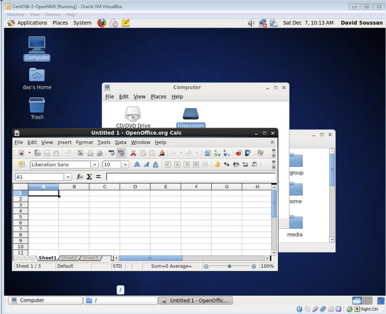The image size is (386, 314).
Task: Select the Format Paintbrush tool
Action: (x=162, y=153)
